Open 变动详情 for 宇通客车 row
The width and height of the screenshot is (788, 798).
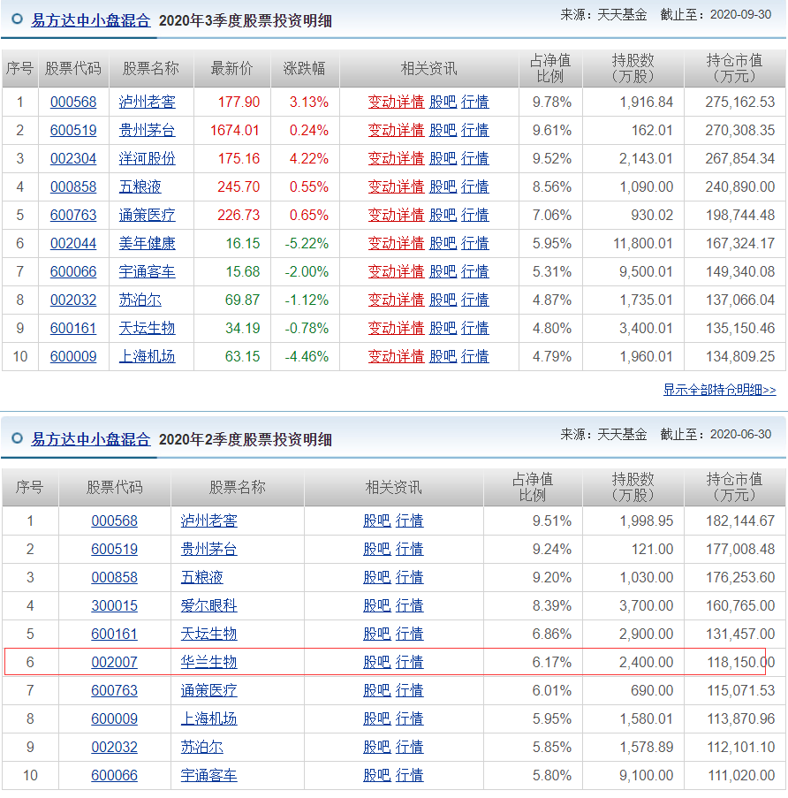click(396, 271)
